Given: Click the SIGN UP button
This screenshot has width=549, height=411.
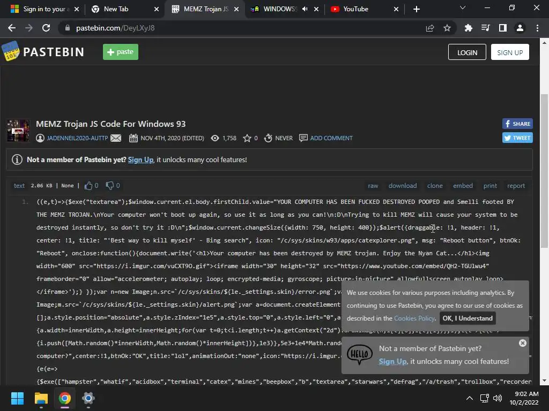Looking at the screenshot, I should (x=510, y=52).
